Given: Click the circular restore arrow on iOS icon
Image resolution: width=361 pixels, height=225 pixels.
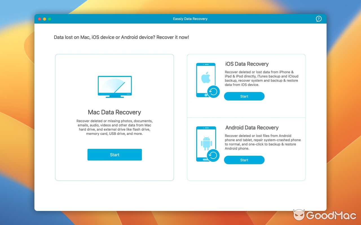Looking at the screenshot, I should pyautogui.click(x=213, y=91).
